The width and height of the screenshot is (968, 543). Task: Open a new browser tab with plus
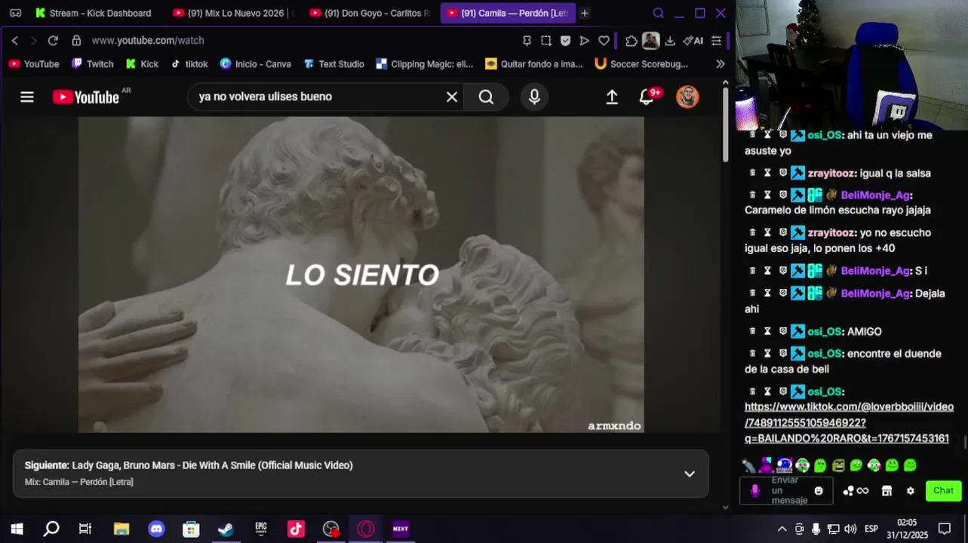(585, 13)
